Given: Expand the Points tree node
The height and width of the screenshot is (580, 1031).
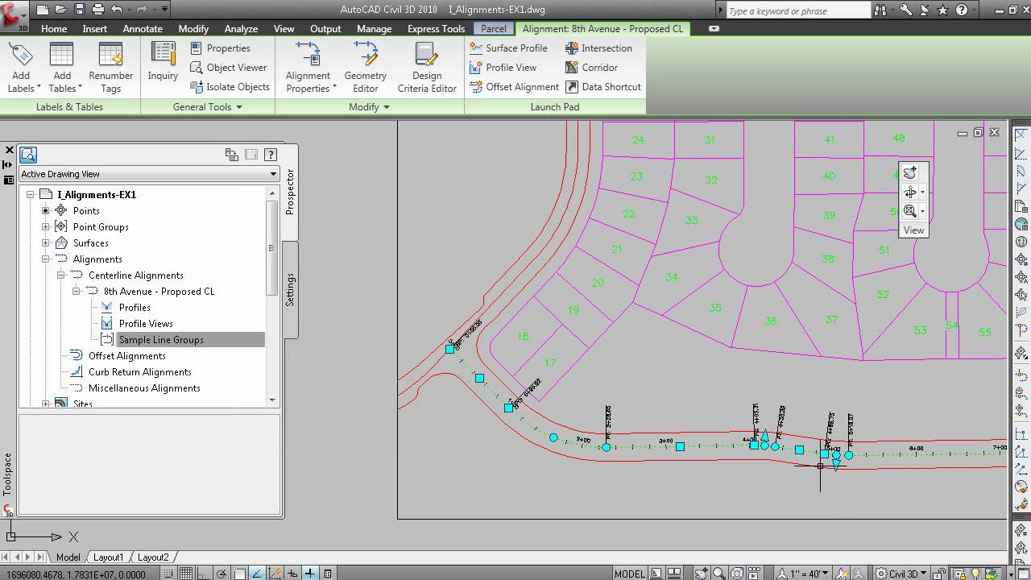Looking at the screenshot, I should click(46, 211).
